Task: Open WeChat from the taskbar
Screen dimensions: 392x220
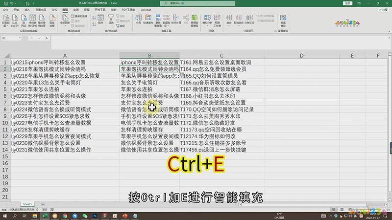Action: point(85,216)
